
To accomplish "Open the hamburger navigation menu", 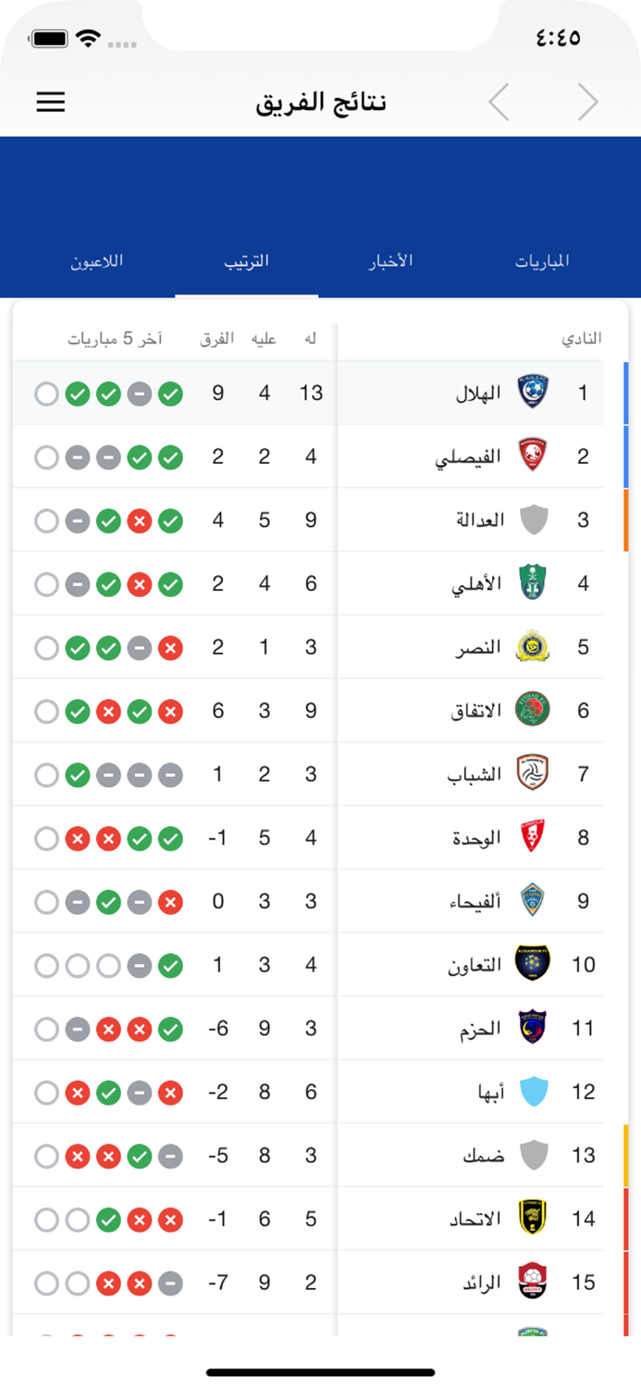I will tap(50, 102).
